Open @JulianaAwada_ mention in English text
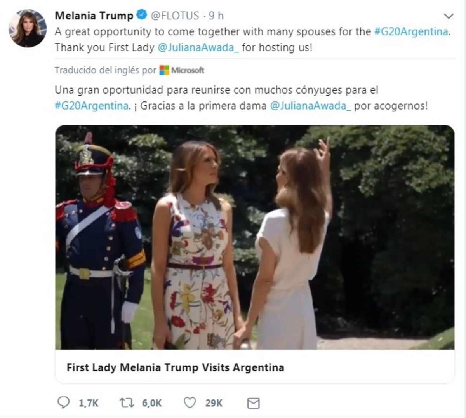466x418 pixels. tap(198, 47)
